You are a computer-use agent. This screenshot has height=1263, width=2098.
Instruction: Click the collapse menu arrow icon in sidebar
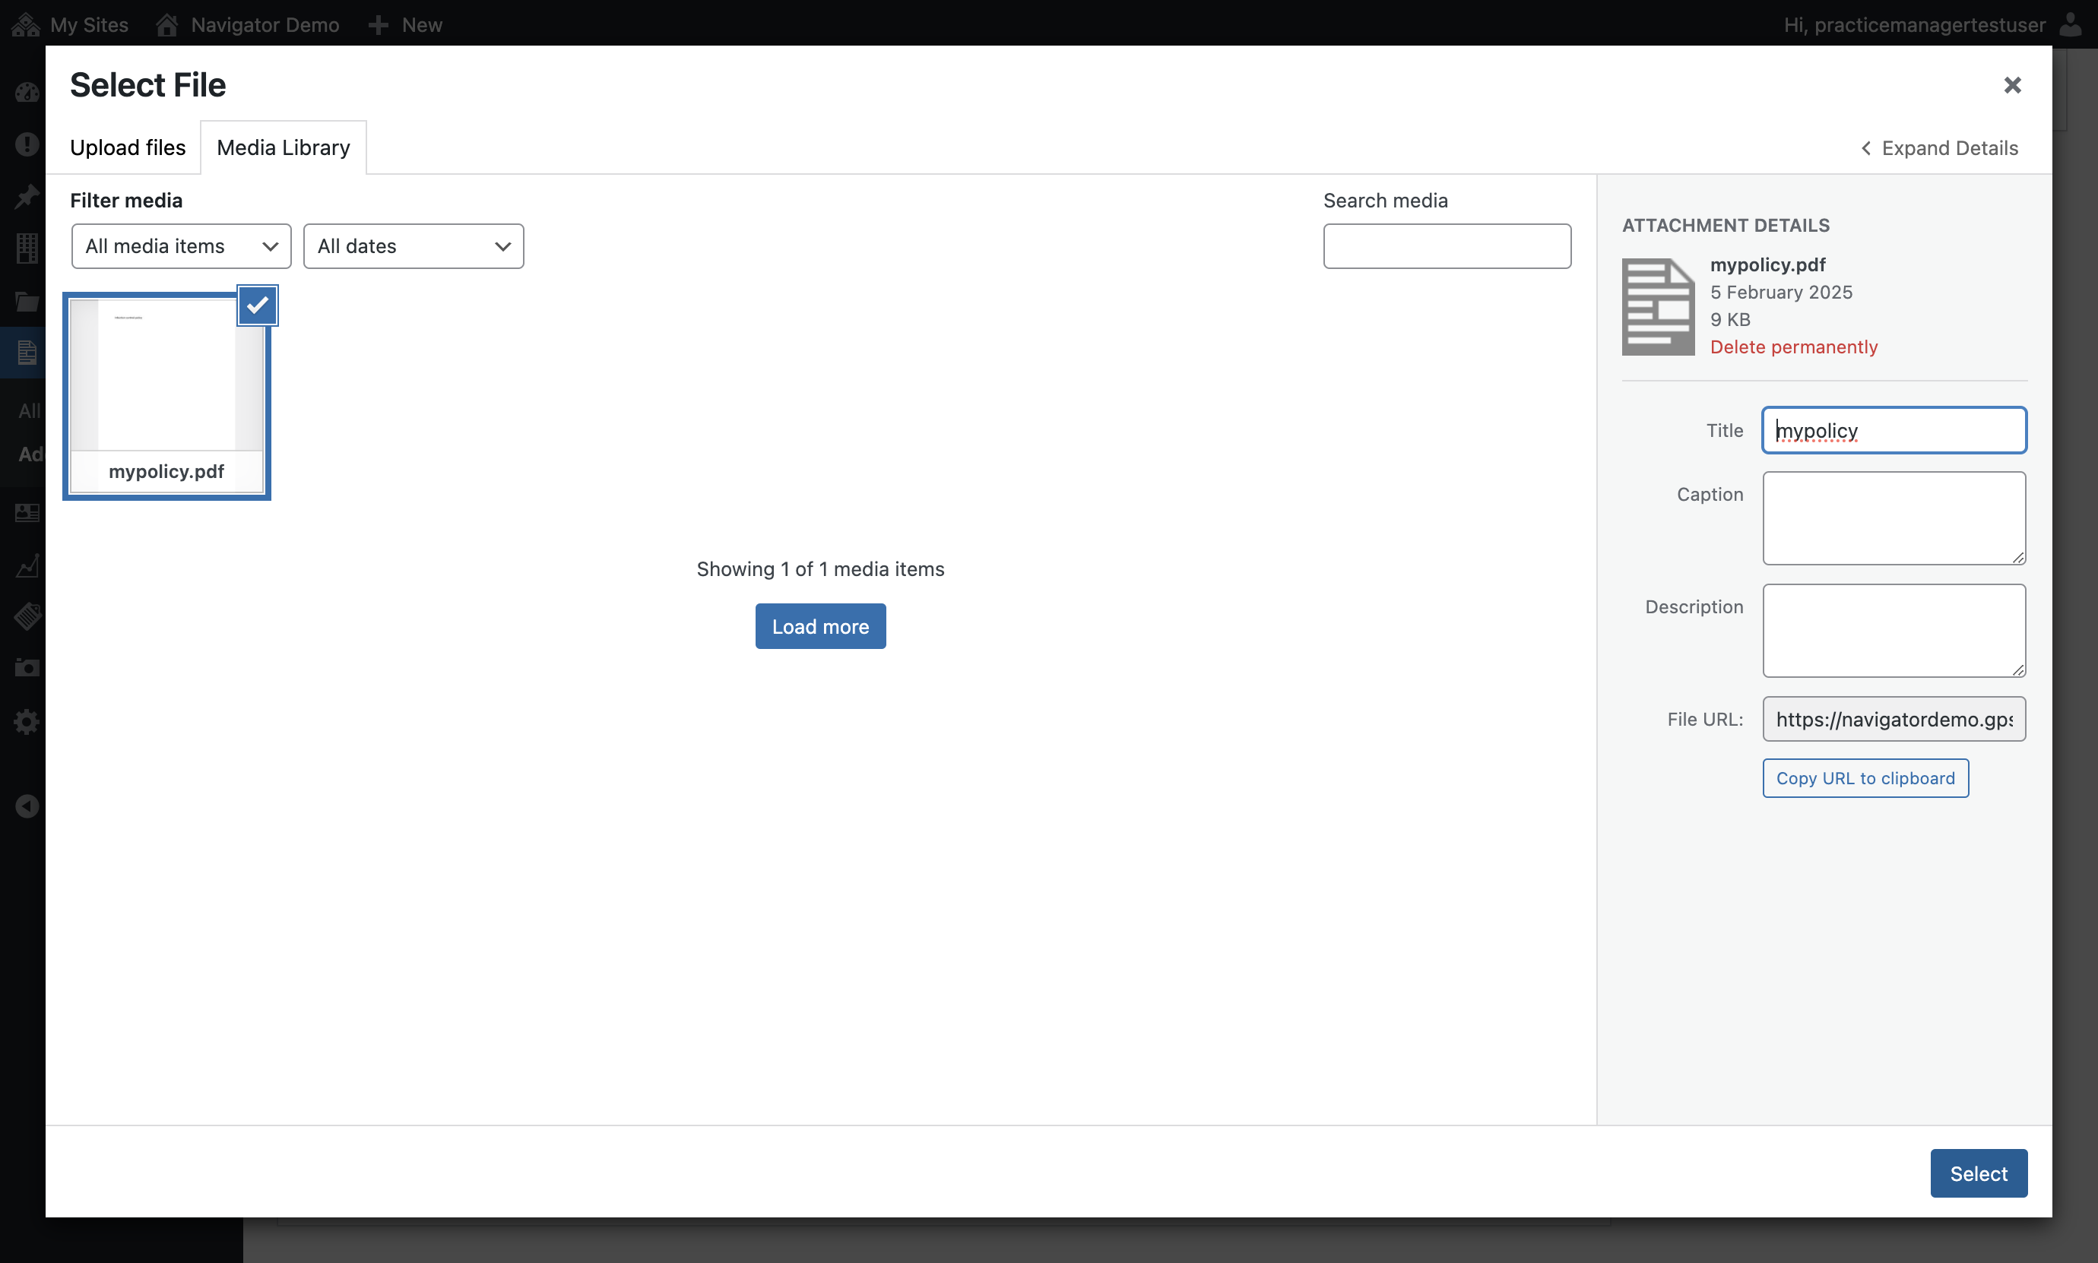(x=27, y=806)
